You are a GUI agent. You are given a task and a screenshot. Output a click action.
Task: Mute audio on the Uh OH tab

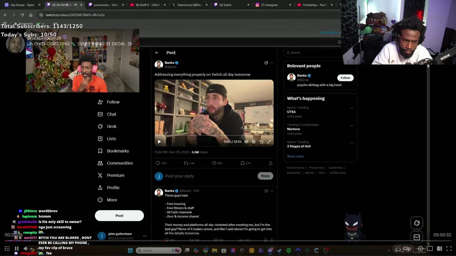pyautogui.click(x=76, y=5)
